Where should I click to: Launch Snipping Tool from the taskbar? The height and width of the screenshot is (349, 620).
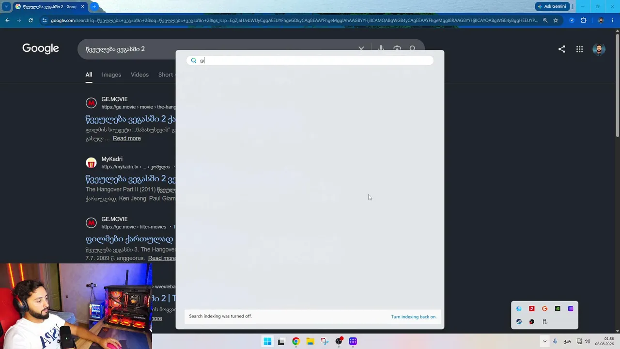[325, 341]
